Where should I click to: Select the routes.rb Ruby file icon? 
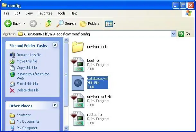78,119
